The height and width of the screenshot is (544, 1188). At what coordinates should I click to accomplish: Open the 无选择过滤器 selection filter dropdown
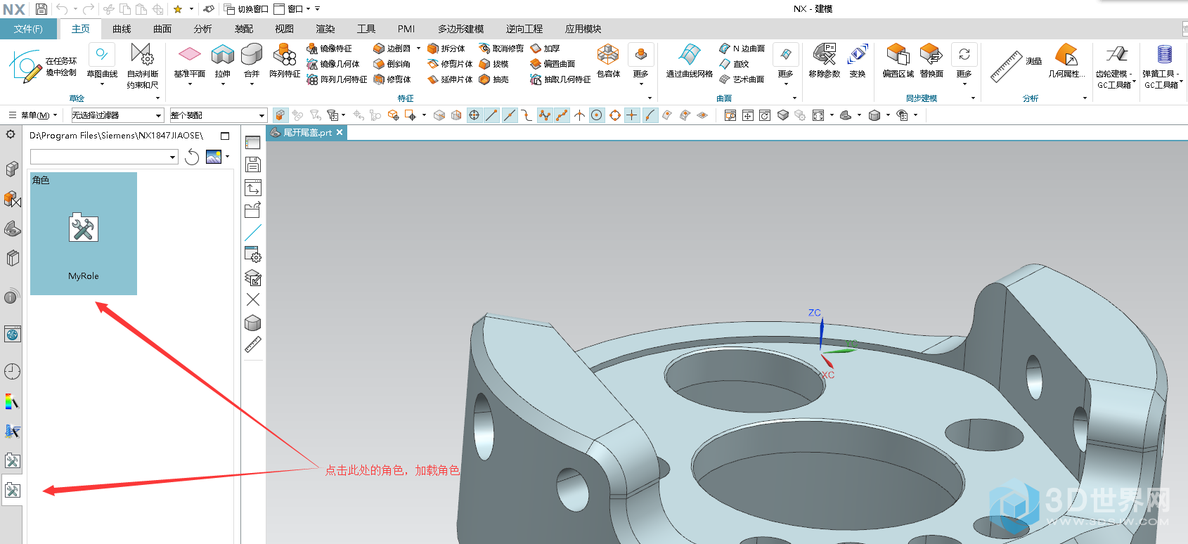[x=117, y=115]
